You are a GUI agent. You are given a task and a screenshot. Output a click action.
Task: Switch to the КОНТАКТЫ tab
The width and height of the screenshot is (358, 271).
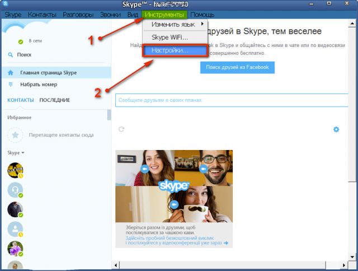[21, 100]
